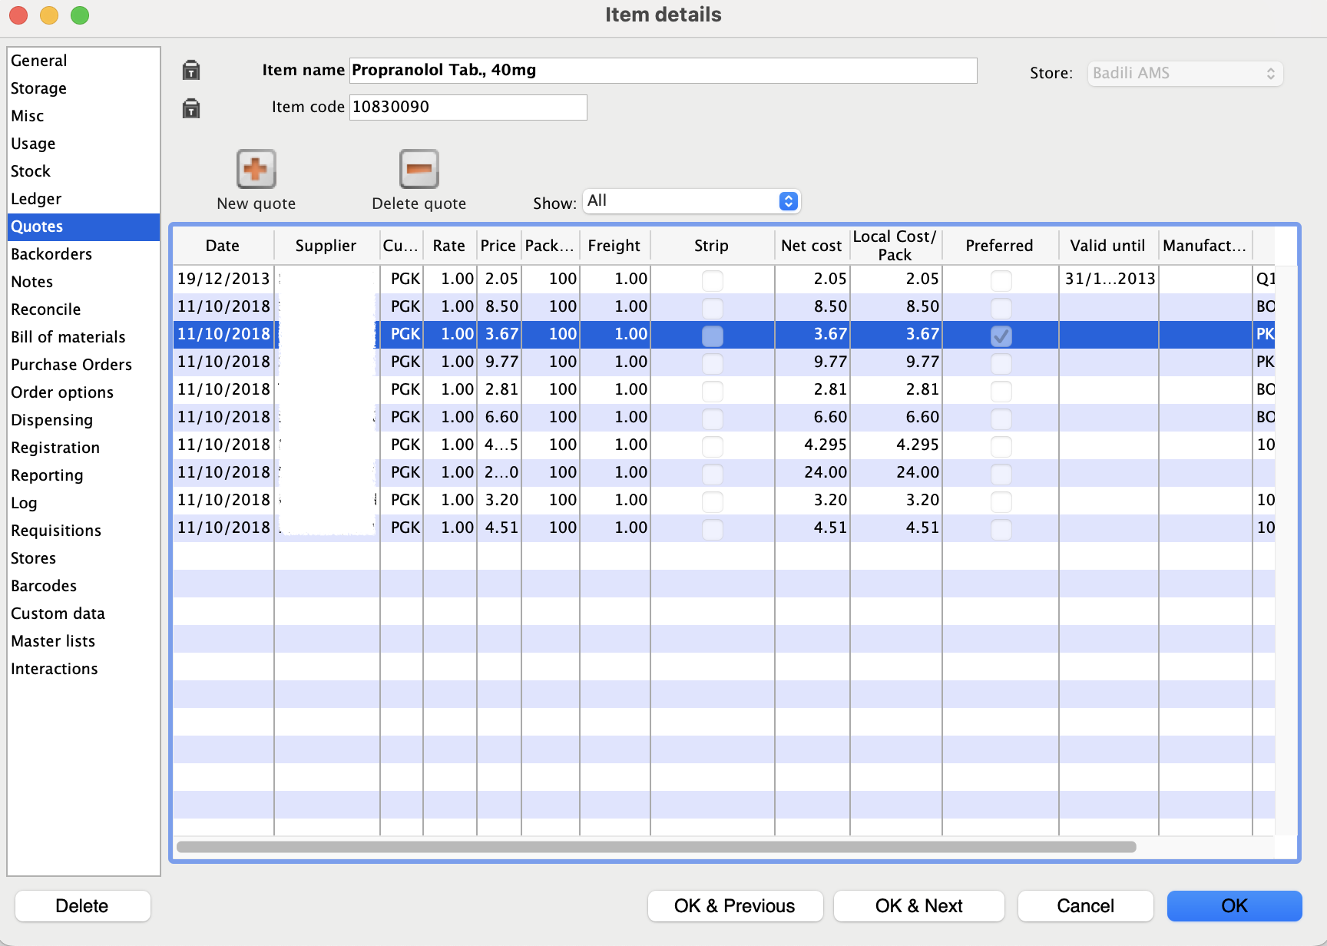1327x946 pixels.
Task: Click the OK & Next button
Action: point(918,906)
